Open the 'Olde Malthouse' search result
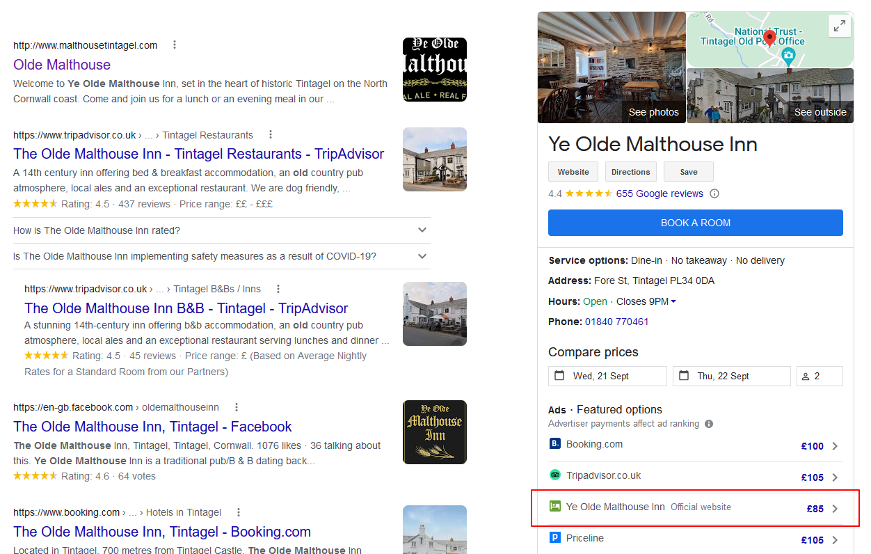Viewport: 871px width, 554px height. [62, 65]
